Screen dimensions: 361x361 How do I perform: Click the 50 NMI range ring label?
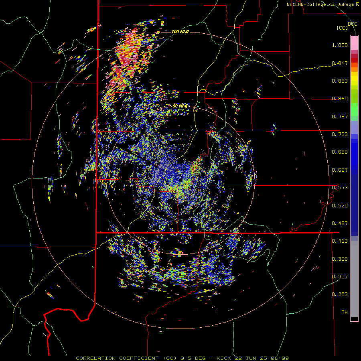pos(180,106)
